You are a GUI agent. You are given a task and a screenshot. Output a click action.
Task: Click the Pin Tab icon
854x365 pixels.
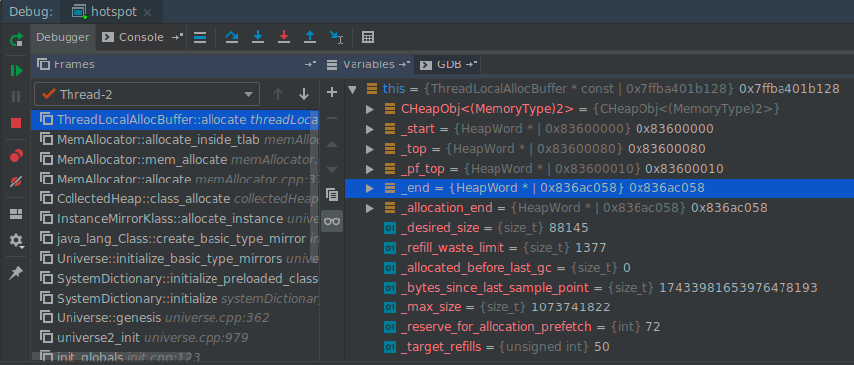[16, 273]
